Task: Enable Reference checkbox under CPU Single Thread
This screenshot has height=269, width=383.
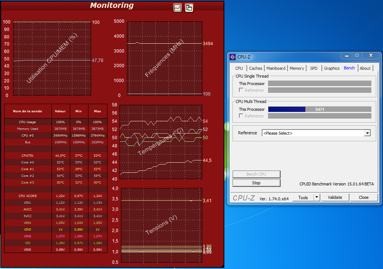Action: [241, 90]
